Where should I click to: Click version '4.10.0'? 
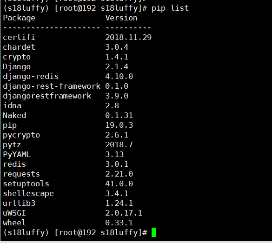pos(119,77)
